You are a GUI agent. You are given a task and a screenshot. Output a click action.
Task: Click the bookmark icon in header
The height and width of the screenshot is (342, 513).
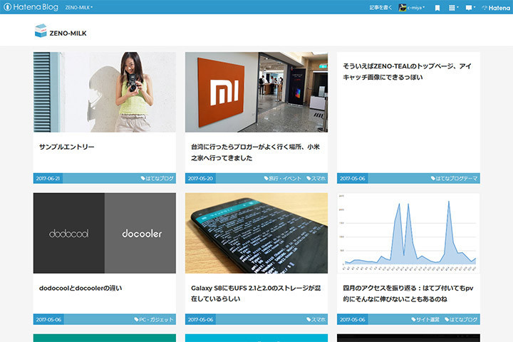(437, 8)
